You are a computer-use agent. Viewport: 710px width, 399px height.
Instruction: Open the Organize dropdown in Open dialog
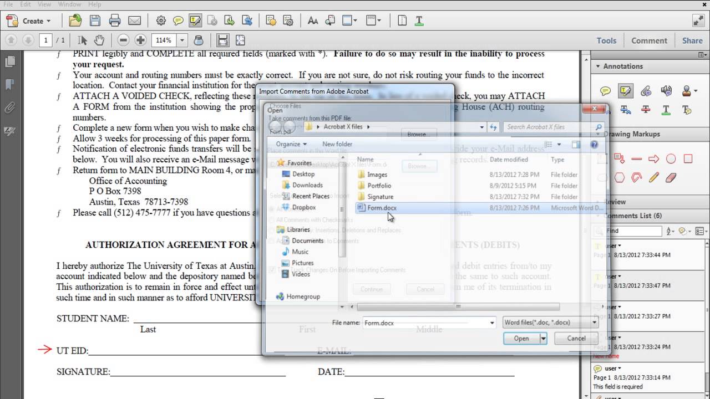coord(292,144)
